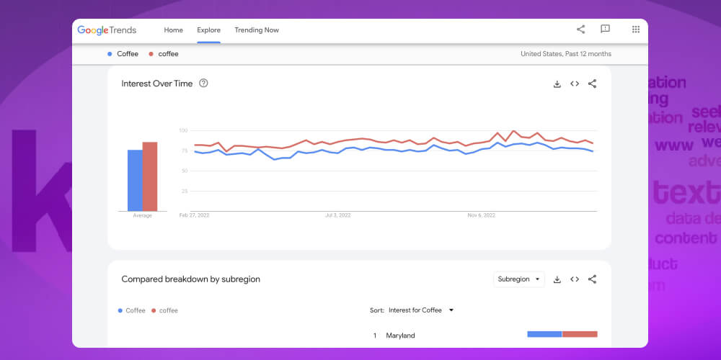Download the subregion breakdown CSV
The image size is (721, 360).
pyautogui.click(x=557, y=279)
